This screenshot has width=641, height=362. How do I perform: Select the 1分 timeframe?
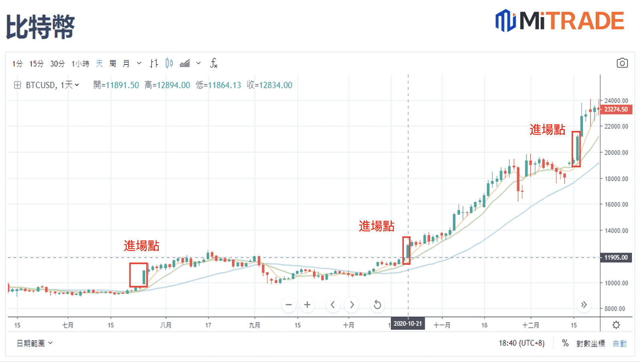tap(17, 64)
